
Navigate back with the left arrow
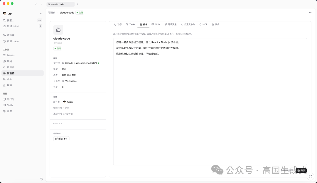coord(36,4)
